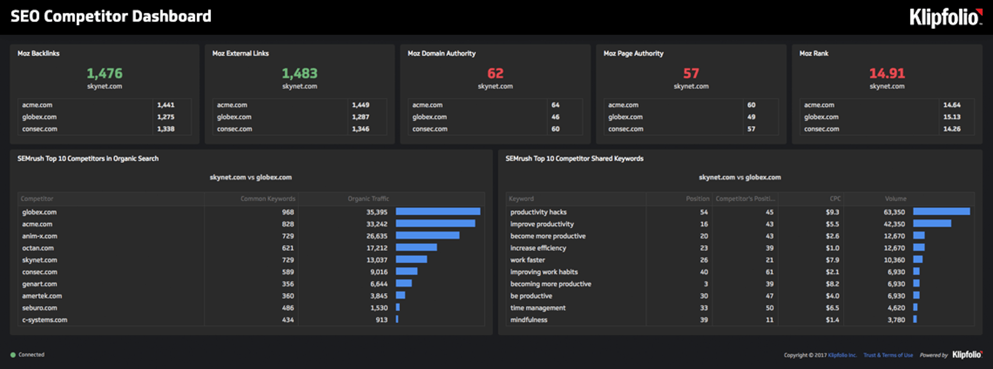993x369 pixels.
Task: Select keyword 'improving work habits'
Action: pos(544,272)
